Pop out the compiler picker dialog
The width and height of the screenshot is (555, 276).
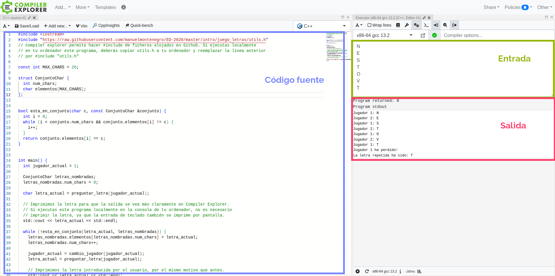tap(423, 35)
